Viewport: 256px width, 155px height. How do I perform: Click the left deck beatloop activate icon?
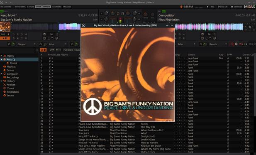pyautogui.click(x=44, y=34)
